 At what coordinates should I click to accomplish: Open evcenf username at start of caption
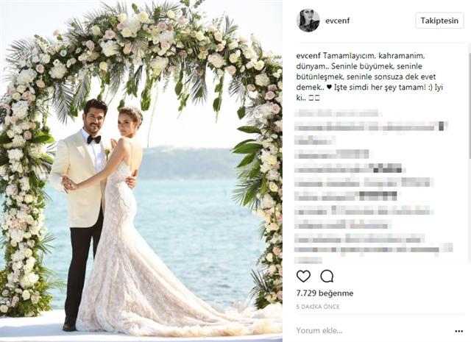click(308, 56)
